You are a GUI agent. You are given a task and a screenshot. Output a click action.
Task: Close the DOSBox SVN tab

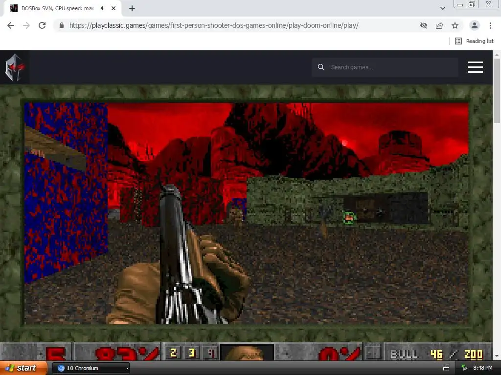click(x=114, y=8)
